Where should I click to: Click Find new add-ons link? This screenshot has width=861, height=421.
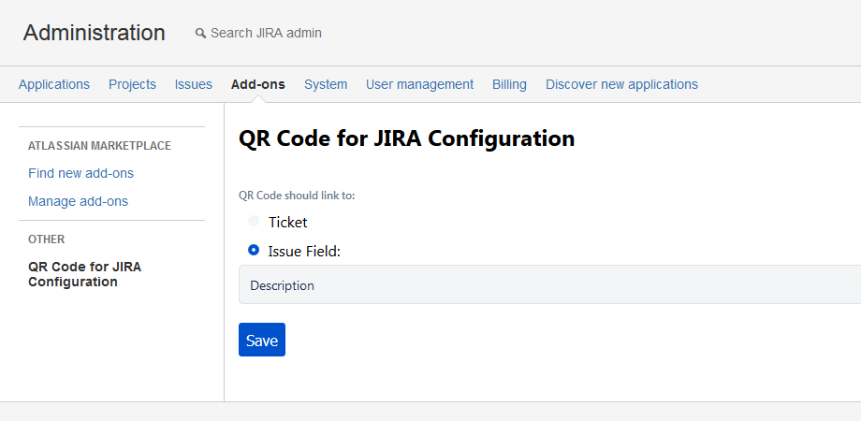pos(80,173)
